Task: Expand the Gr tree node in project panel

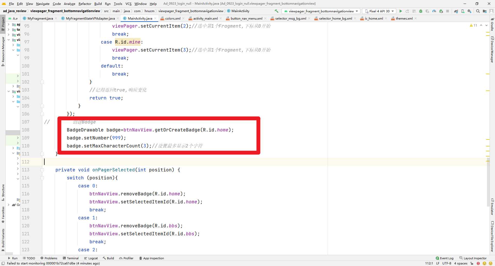Action: click(9, 205)
